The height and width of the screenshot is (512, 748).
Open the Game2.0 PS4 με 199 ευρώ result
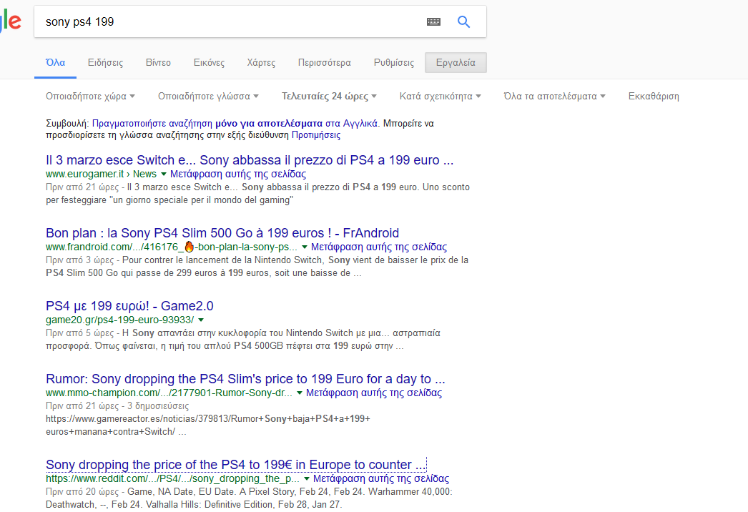[x=129, y=306]
